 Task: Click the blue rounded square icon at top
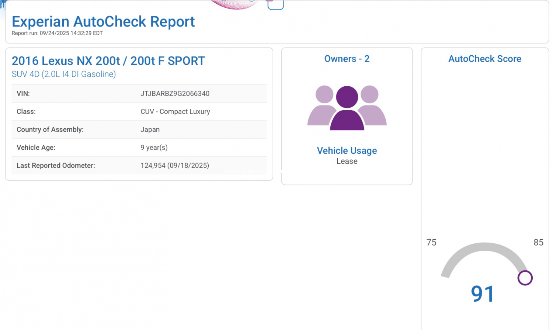pyautogui.click(x=275, y=5)
